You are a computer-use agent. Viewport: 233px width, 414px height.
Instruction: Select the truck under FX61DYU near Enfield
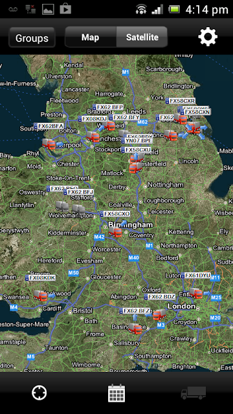pyautogui.click(x=196, y=293)
